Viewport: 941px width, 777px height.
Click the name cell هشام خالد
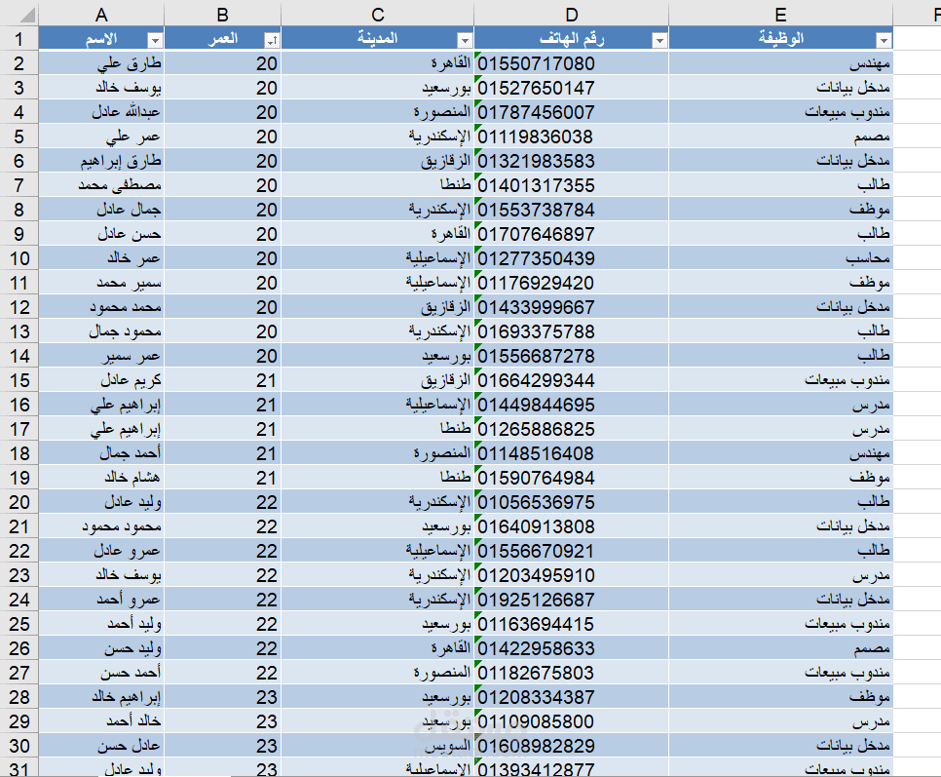pyautogui.click(x=101, y=478)
